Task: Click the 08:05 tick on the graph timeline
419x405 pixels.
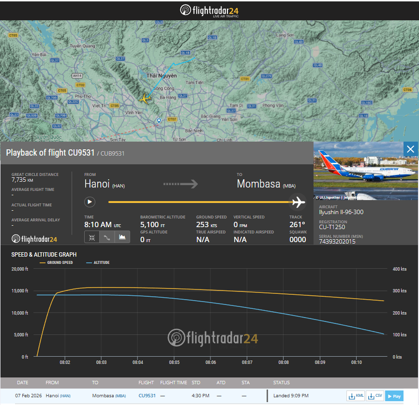Action: pyautogui.click(x=174, y=362)
